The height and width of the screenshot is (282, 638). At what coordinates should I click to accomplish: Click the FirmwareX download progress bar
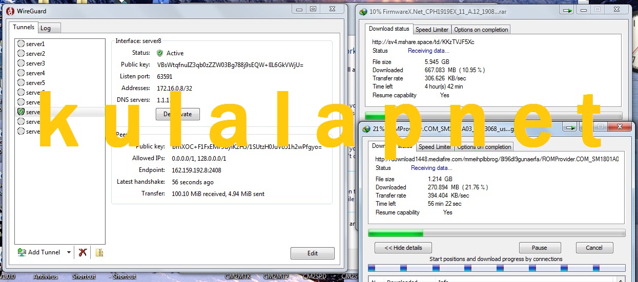click(x=493, y=116)
